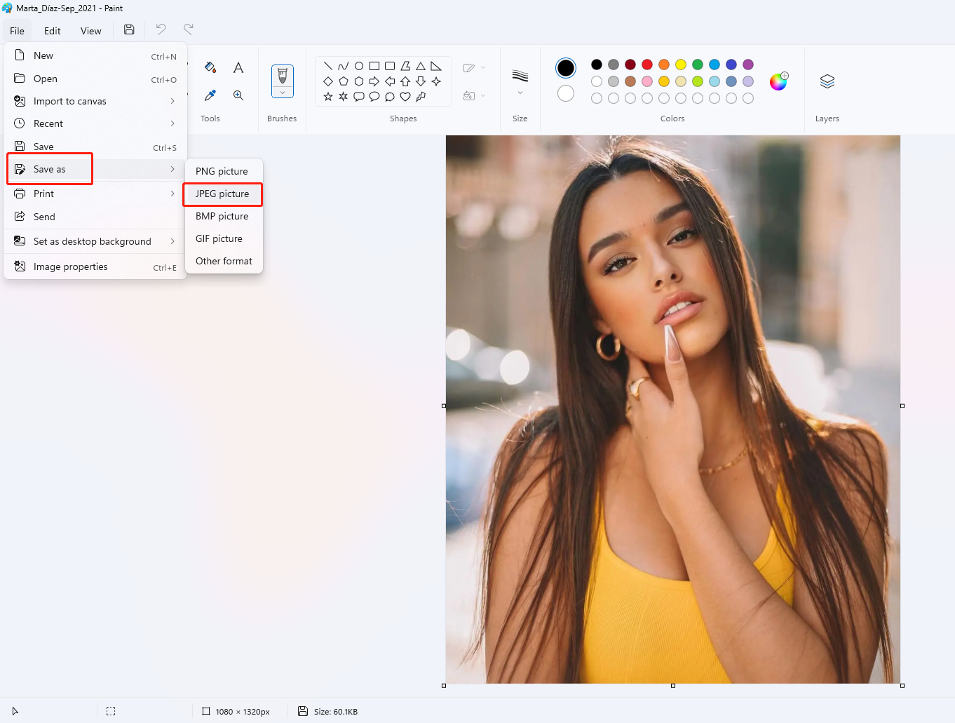Image resolution: width=955 pixels, height=723 pixels.
Task: Select the Brush tool icon
Action: pyautogui.click(x=283, y=75)
